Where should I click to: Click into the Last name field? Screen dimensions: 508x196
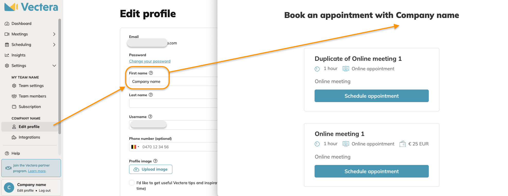tap(173, 103)
